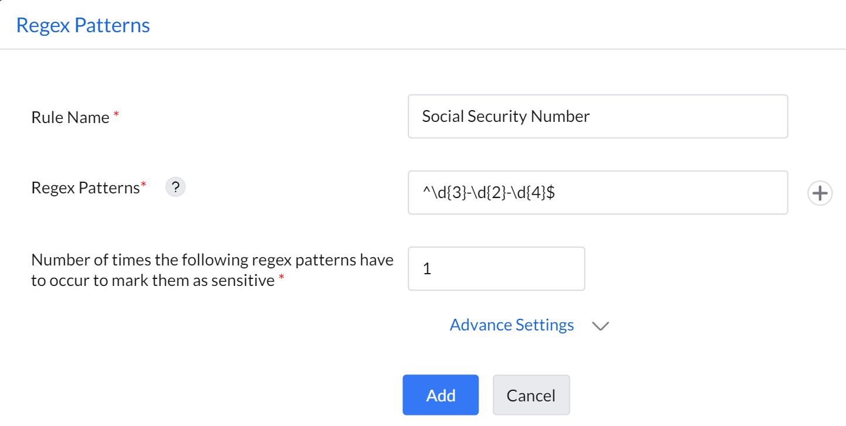
Task: Click the Regex Patterns dialog title
Action: (x=83, y=25)
